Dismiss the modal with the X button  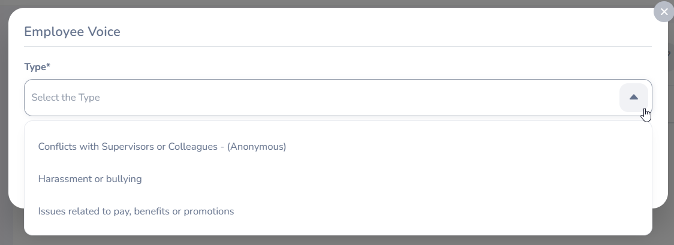[x=664, y=12]
